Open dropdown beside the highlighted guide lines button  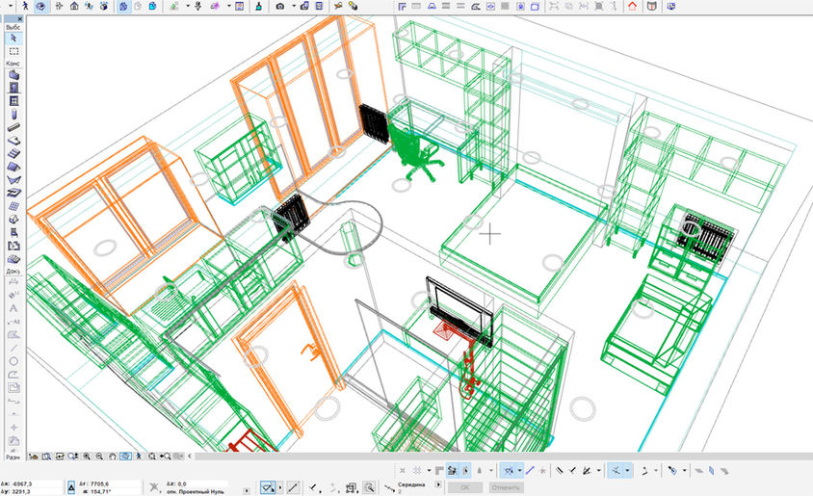point(519,471)
